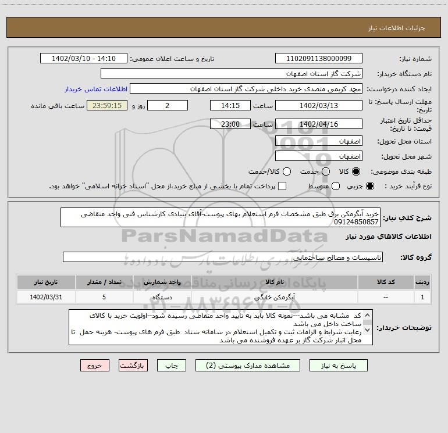The width and height of the screenshot is (448, 433).
Task: Click the کد کالا column header
Action: coord(386,282)
